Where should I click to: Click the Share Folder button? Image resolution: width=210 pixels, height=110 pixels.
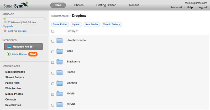[60, 24]
